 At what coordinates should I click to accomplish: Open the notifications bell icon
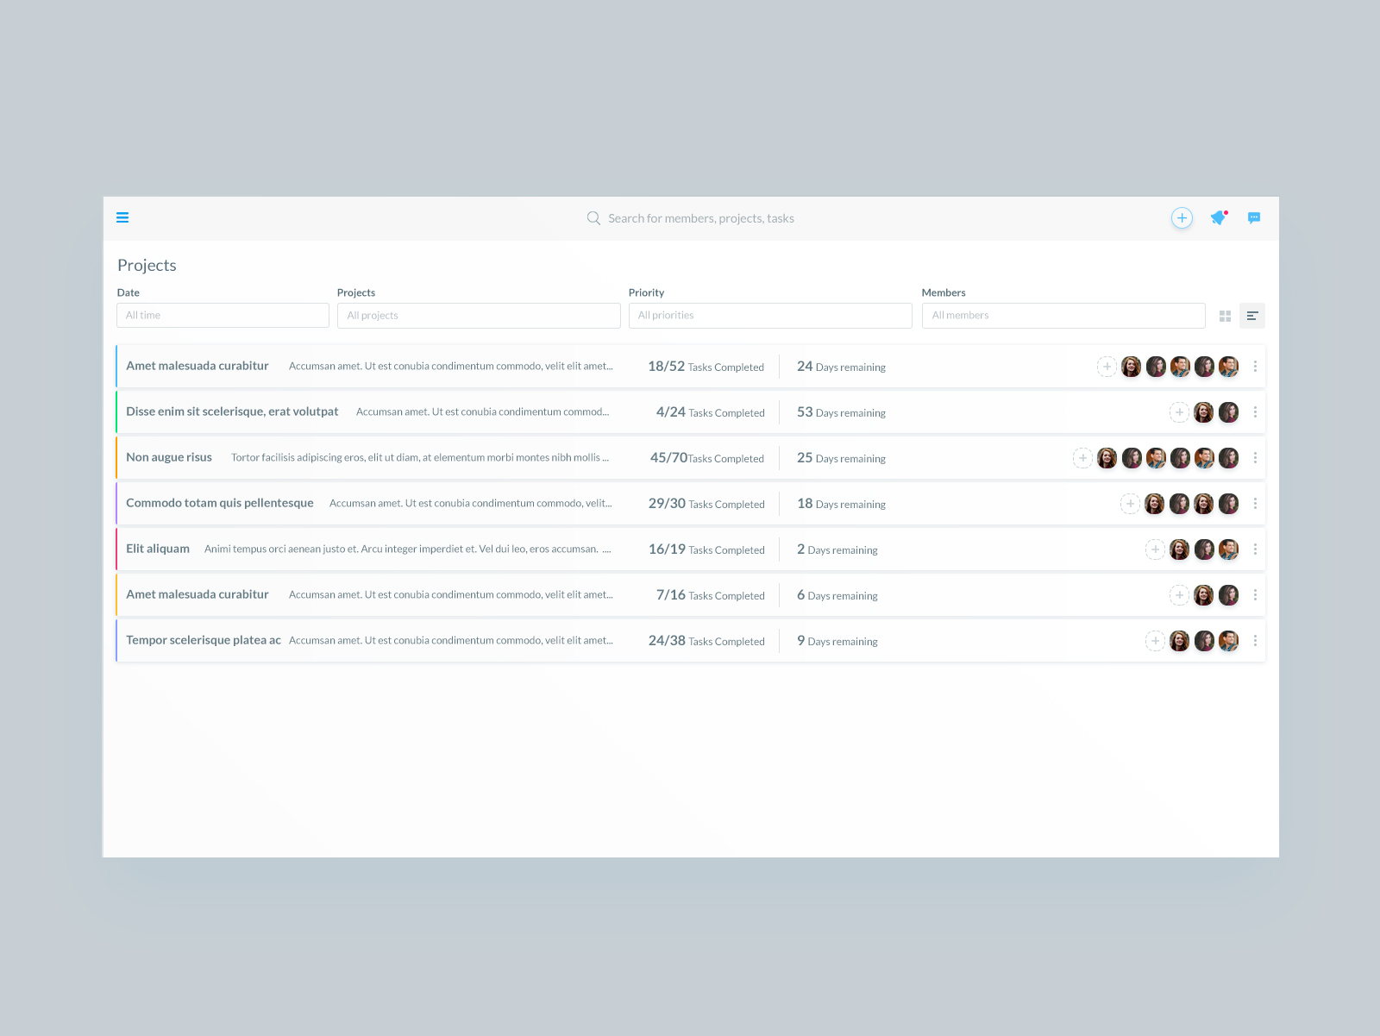tap(1218, 218)
